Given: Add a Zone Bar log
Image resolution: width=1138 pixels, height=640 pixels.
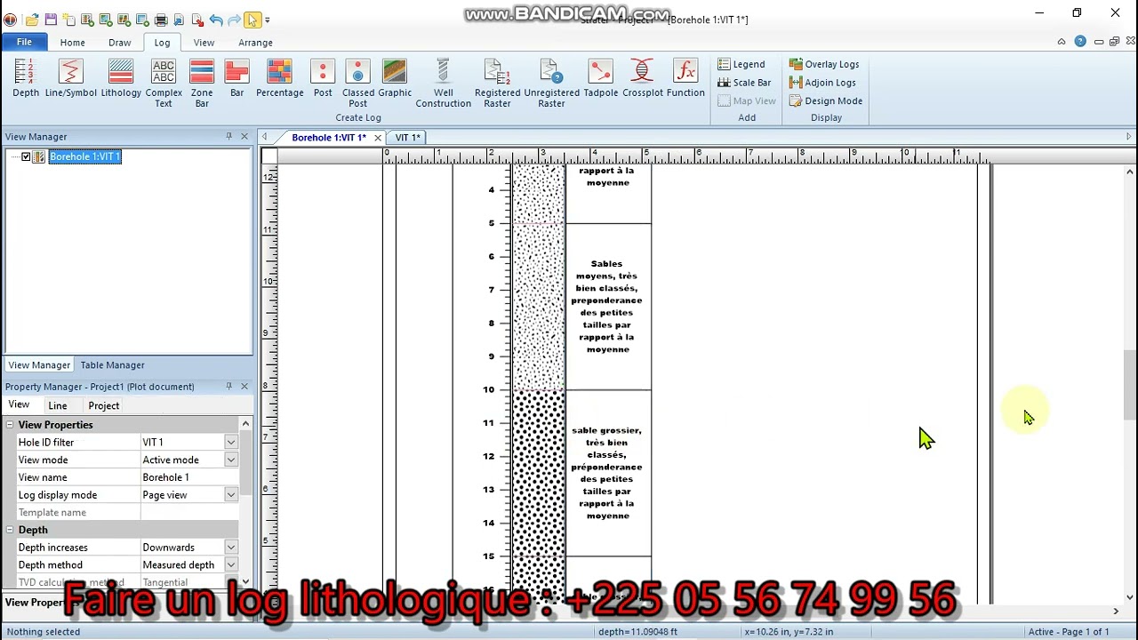Looking at the screenshot, I should tap(202, 84).
